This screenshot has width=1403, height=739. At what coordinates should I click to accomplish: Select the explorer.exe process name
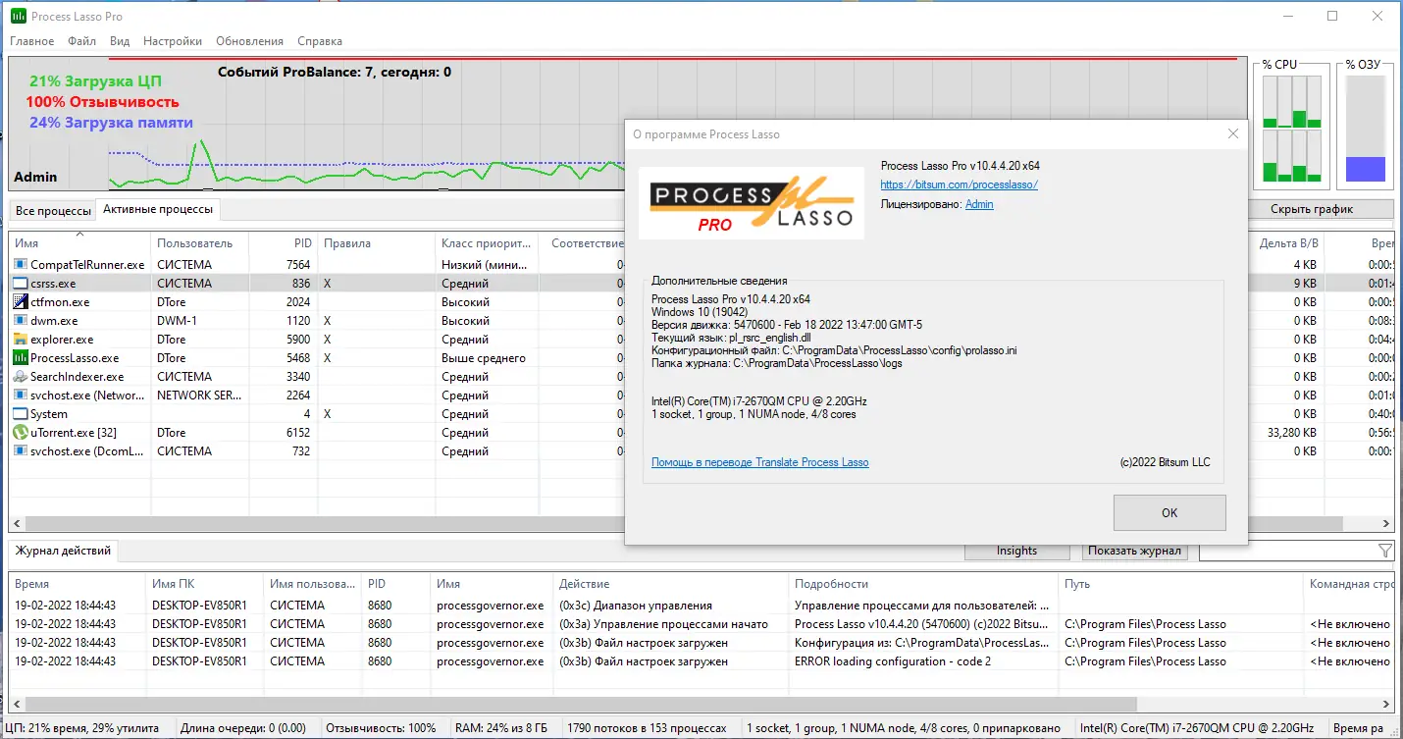(x=62, y=340)
